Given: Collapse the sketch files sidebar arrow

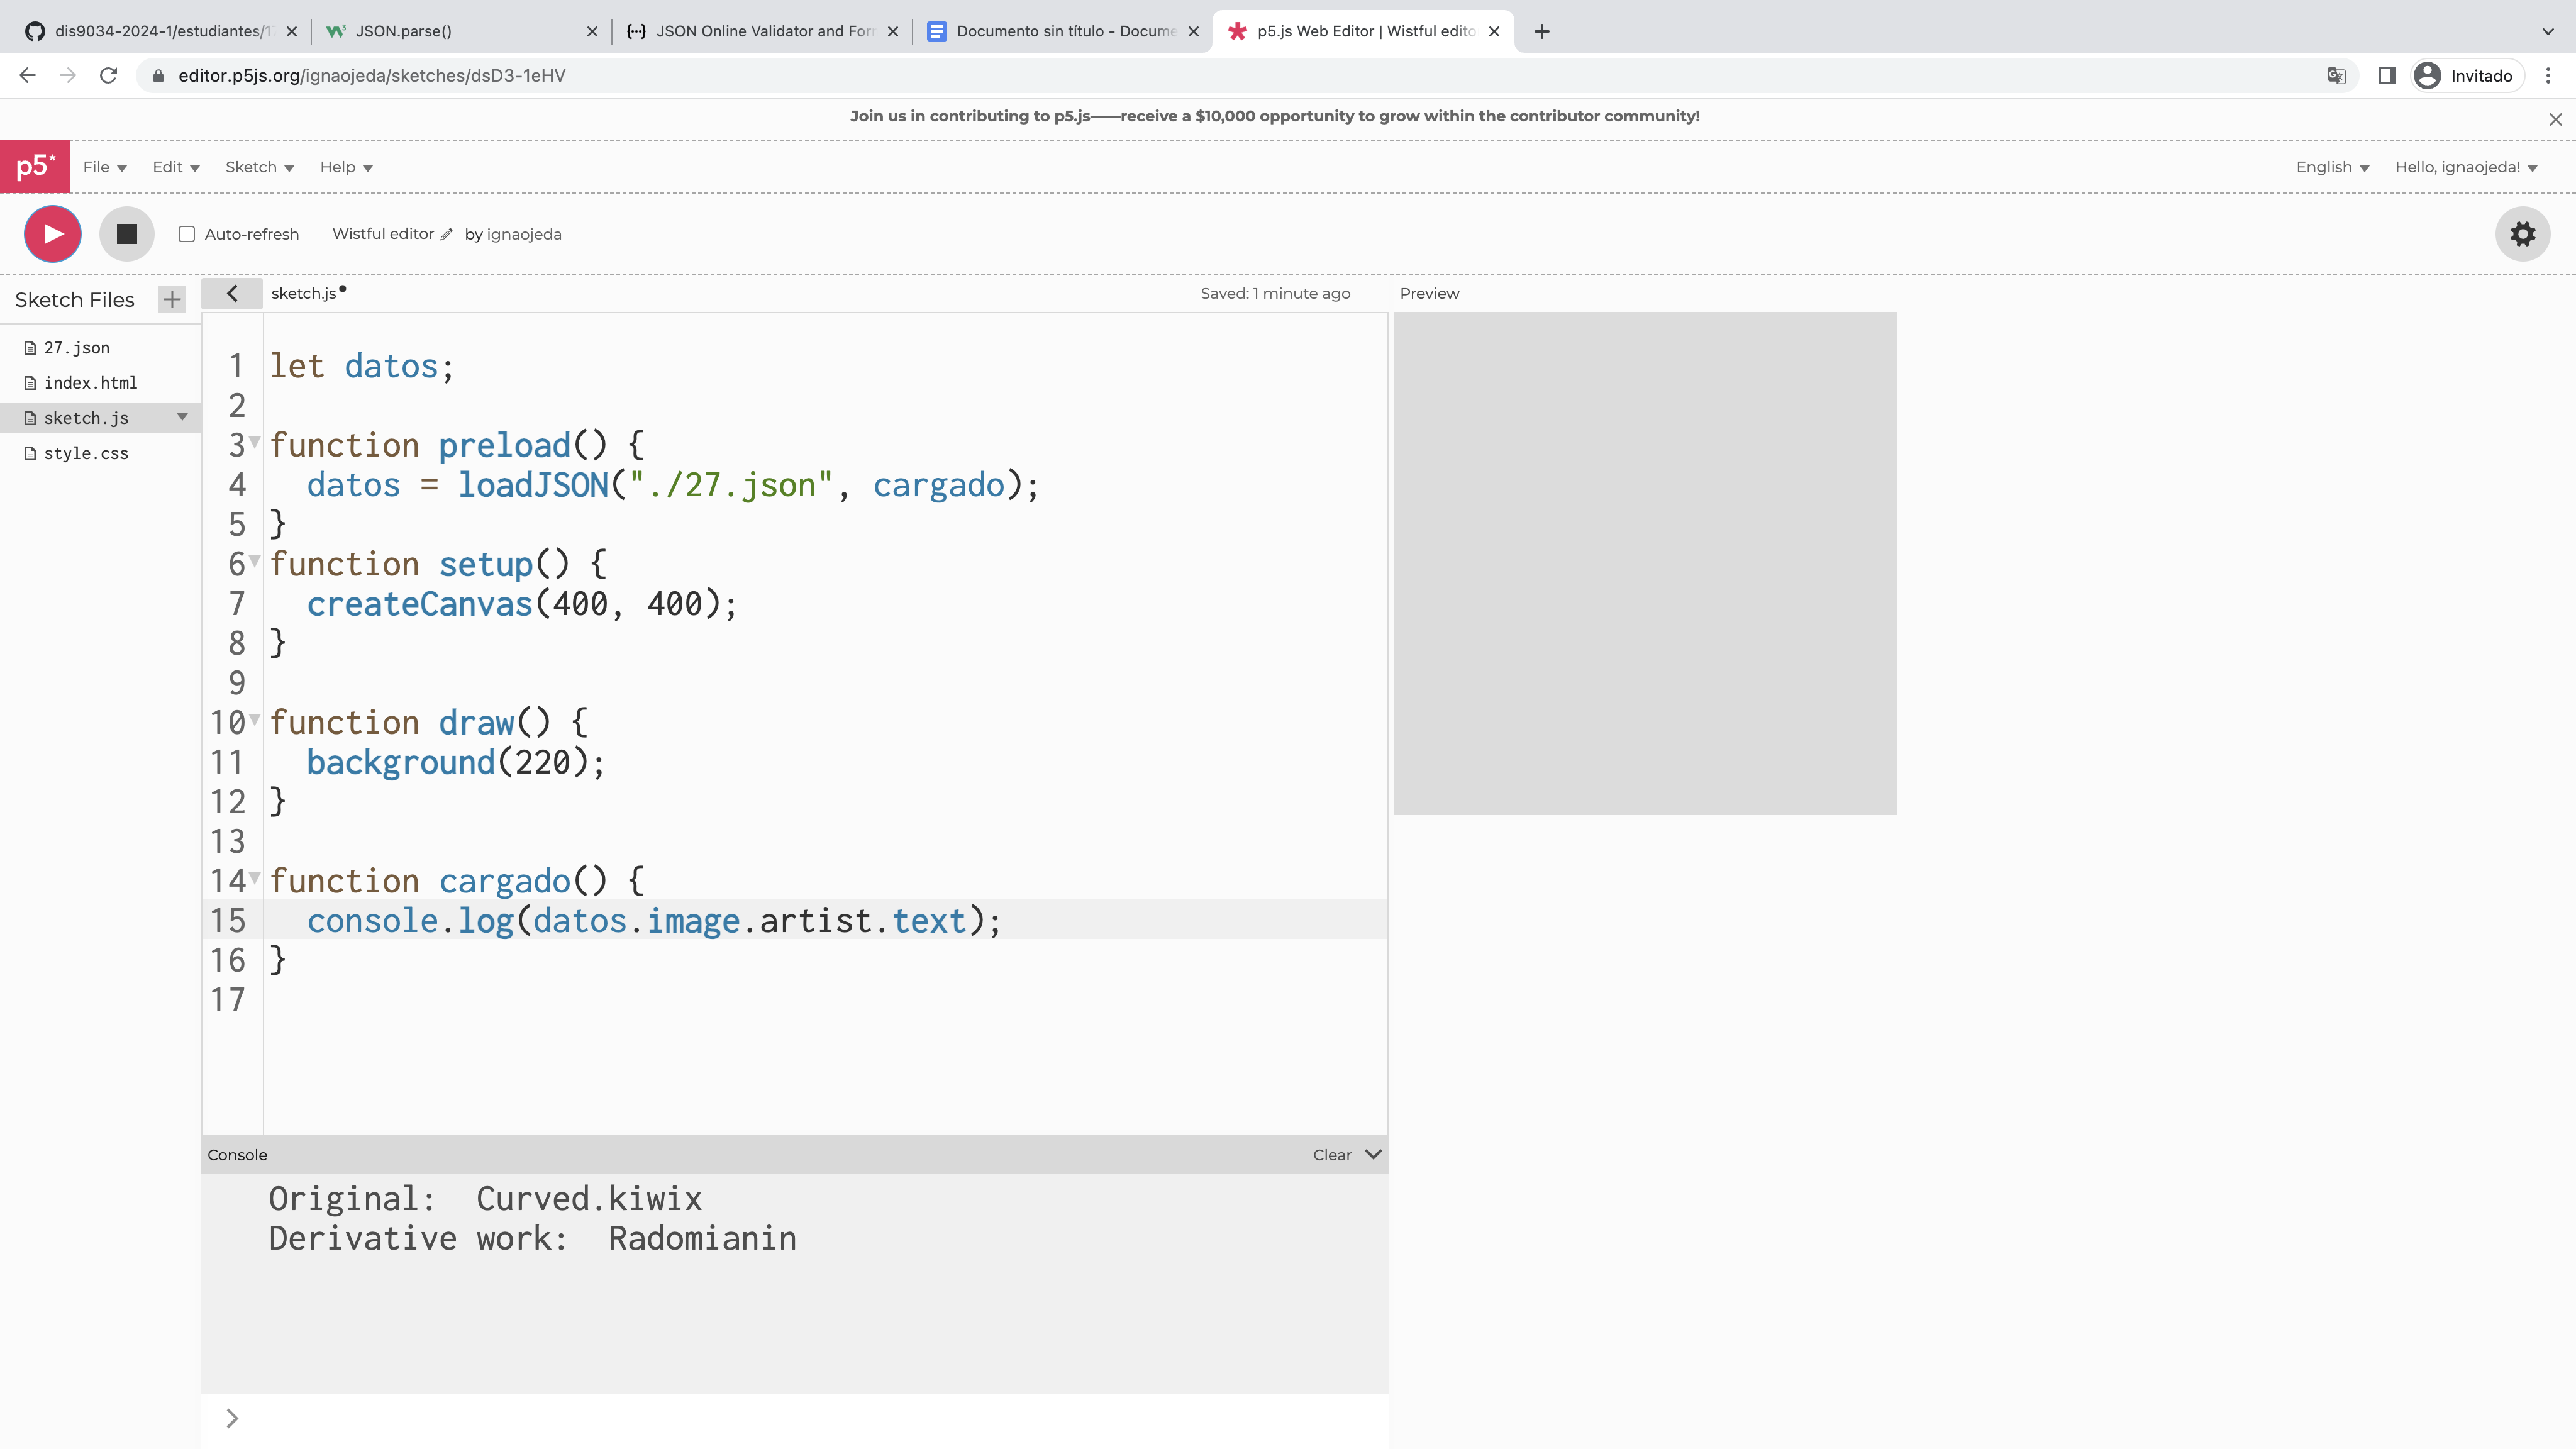Looking at the screenshot, I should 232,293.
